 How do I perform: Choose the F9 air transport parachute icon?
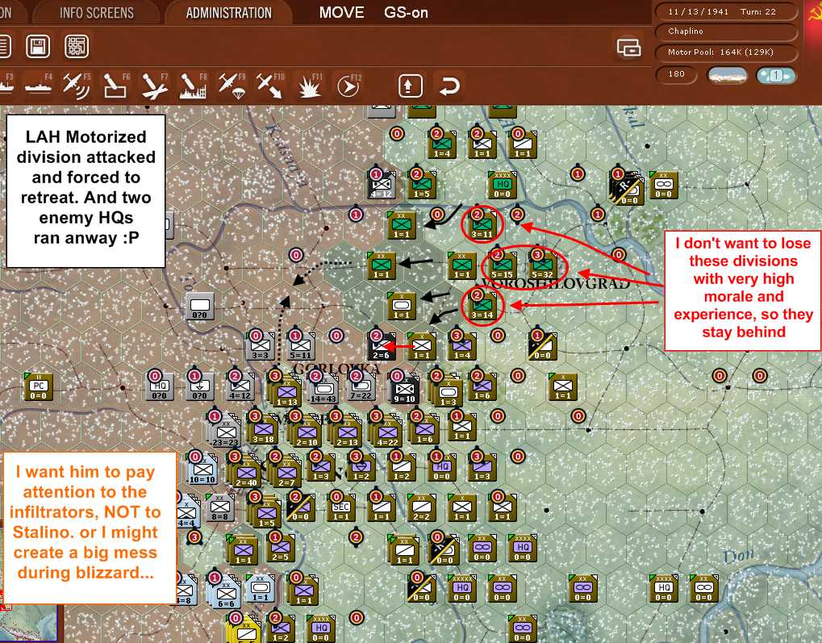pos(232,86)
